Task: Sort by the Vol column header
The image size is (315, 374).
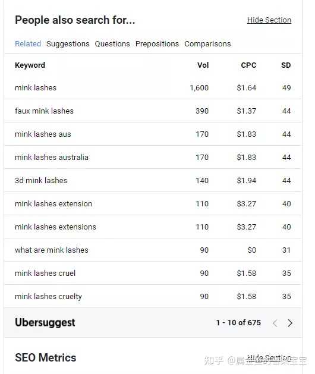Action: [203, 65]
